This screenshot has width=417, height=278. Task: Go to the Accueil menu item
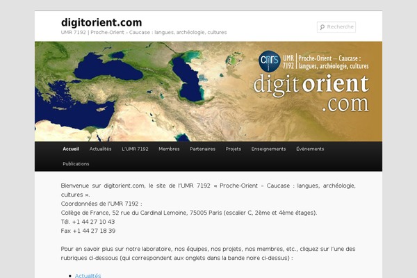pyautogui.click(x=71, y=149)
